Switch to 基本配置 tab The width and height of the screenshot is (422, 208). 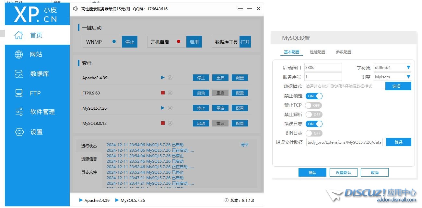[292, 52]
